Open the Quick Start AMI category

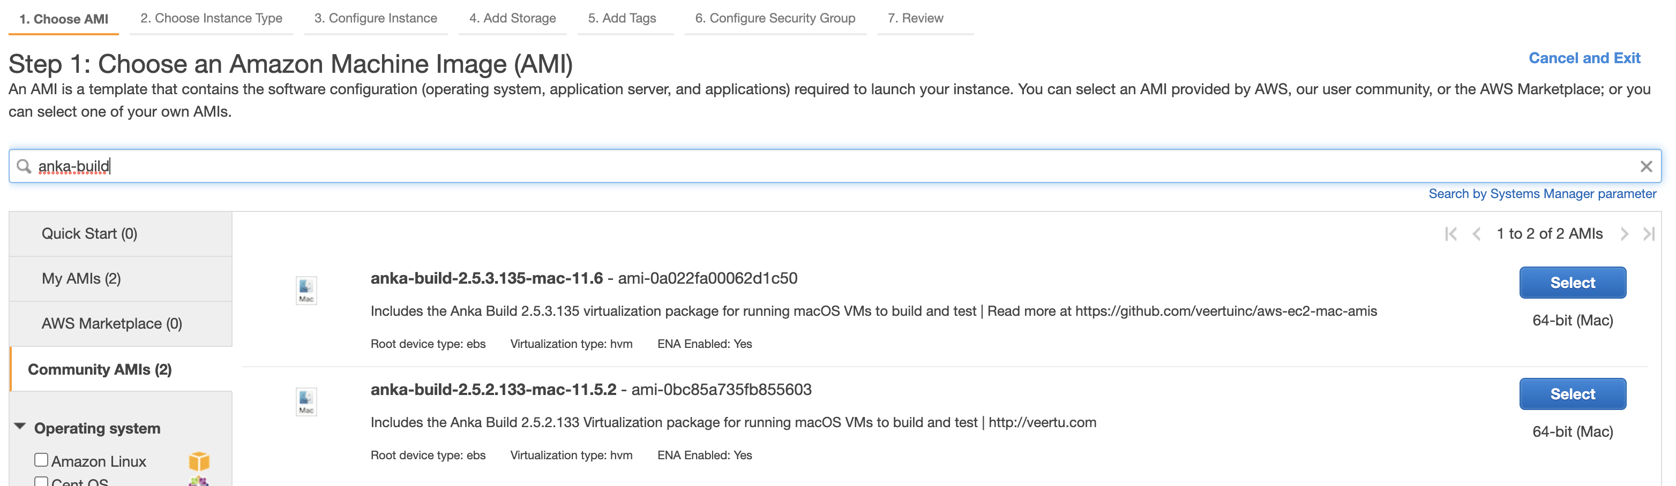pyautogui.click(x=89, y=234)
